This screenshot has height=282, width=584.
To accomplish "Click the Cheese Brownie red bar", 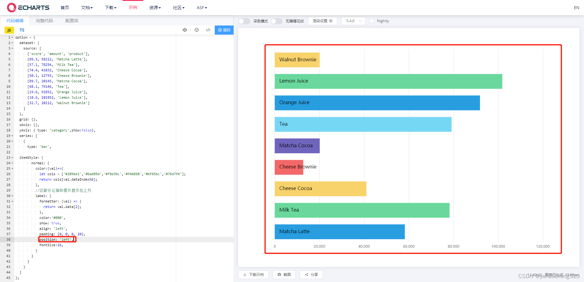I will click(289, 167).
